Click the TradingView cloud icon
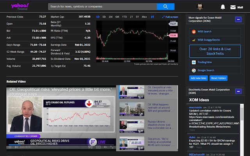250x156 pixels. 194,62
